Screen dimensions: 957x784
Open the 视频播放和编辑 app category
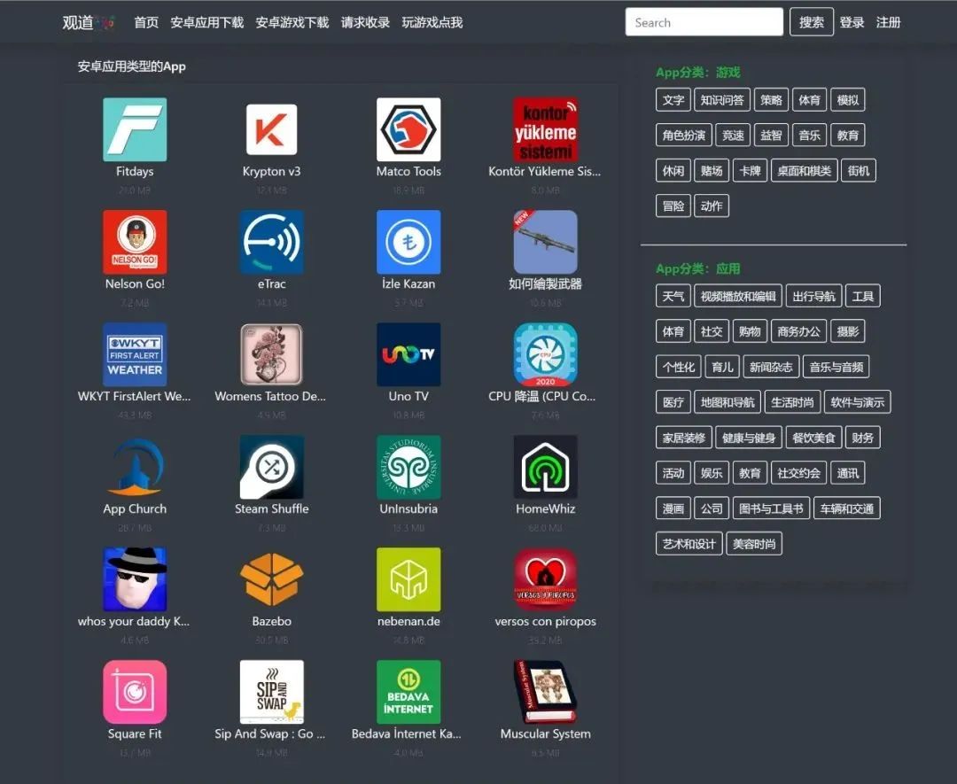[738, 297]
